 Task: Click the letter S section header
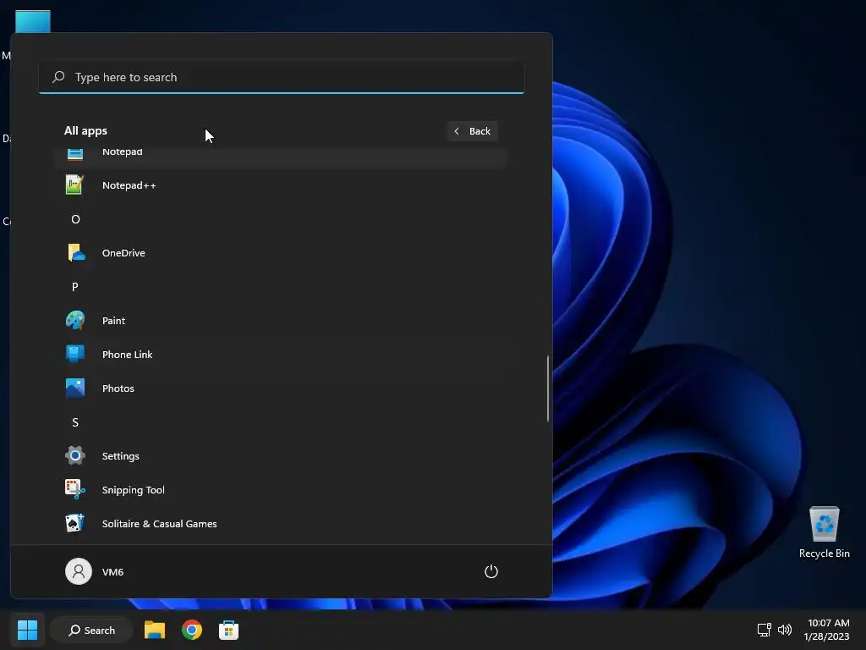[75, 422]
